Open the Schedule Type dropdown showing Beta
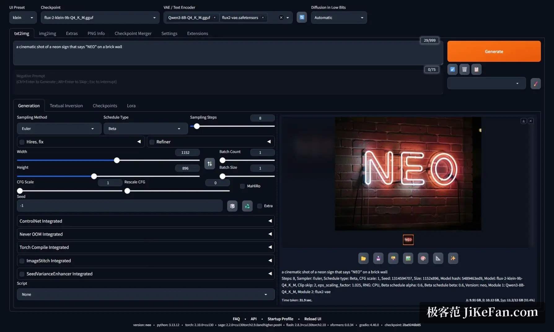The height and width of the screenshot is (332, 554). [x=146, y=129]
